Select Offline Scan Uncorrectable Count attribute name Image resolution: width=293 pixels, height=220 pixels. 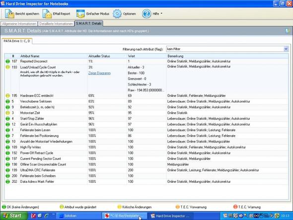[x=43, y=164]
